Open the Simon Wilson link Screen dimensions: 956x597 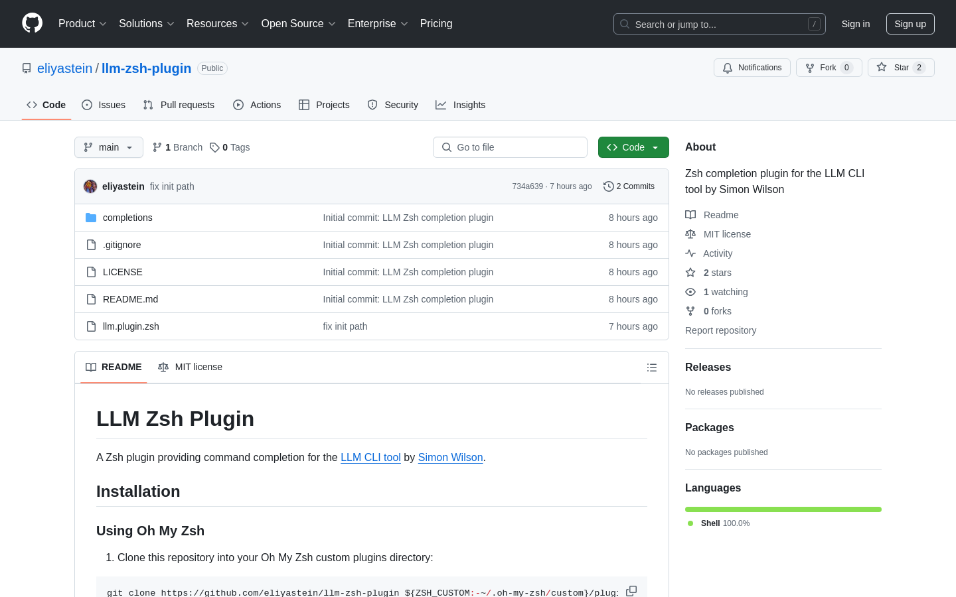point(451,458)
